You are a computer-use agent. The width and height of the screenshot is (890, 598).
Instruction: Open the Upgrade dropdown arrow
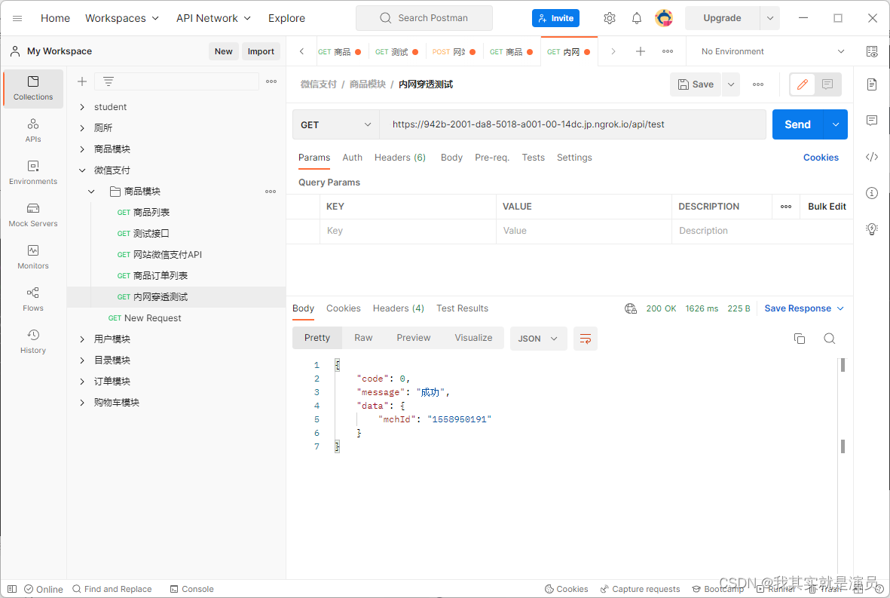click(x=769, y=18)
